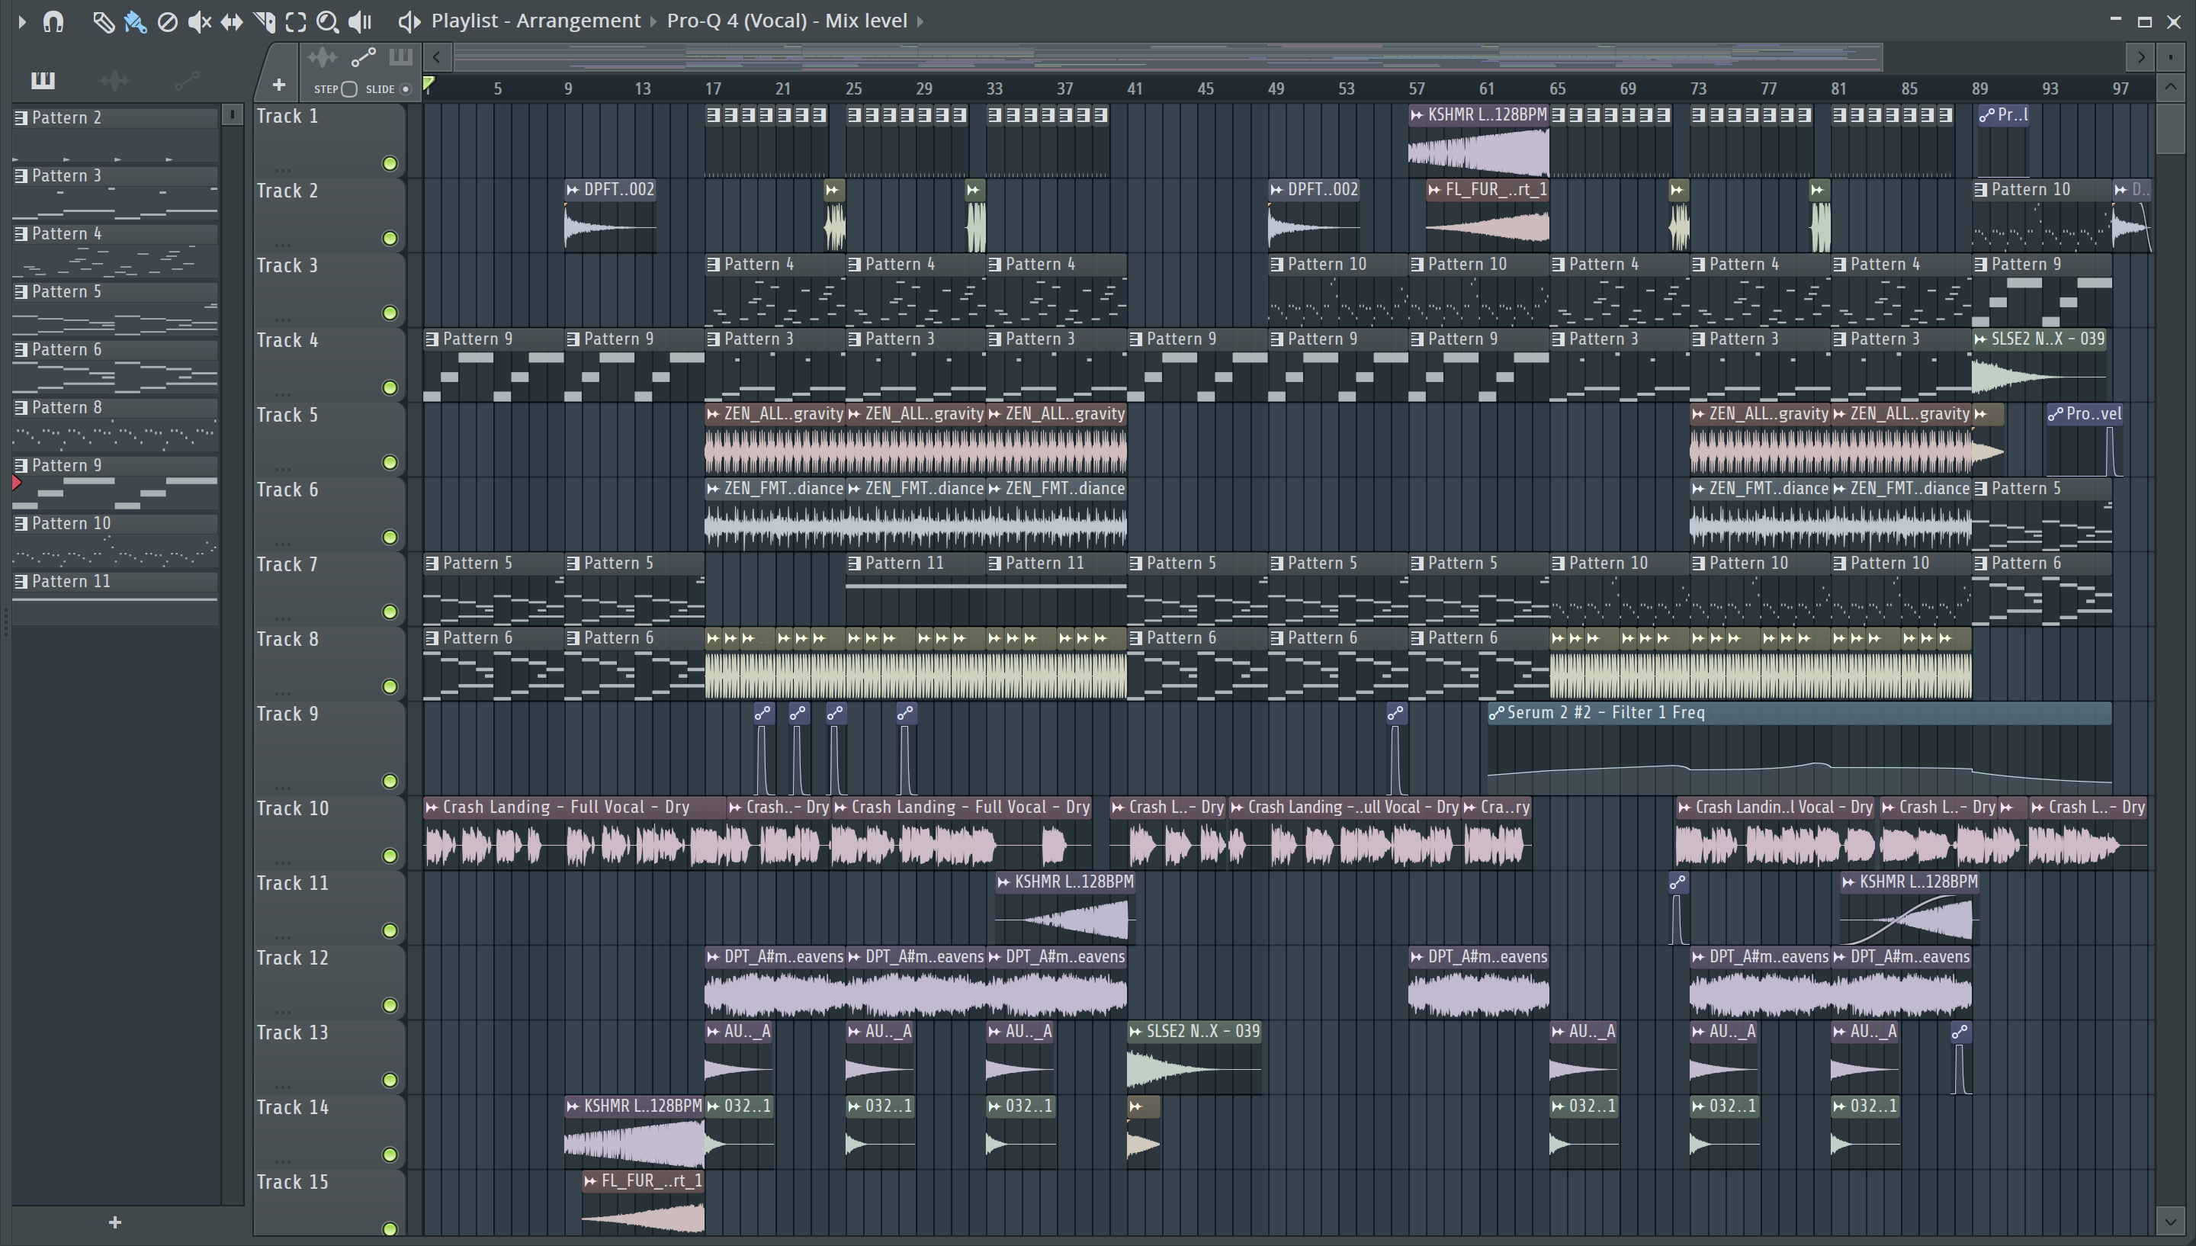The image size is (2196, 1246).
Task: Select the Draw pencil tool
Action: [x=103, y=21]
